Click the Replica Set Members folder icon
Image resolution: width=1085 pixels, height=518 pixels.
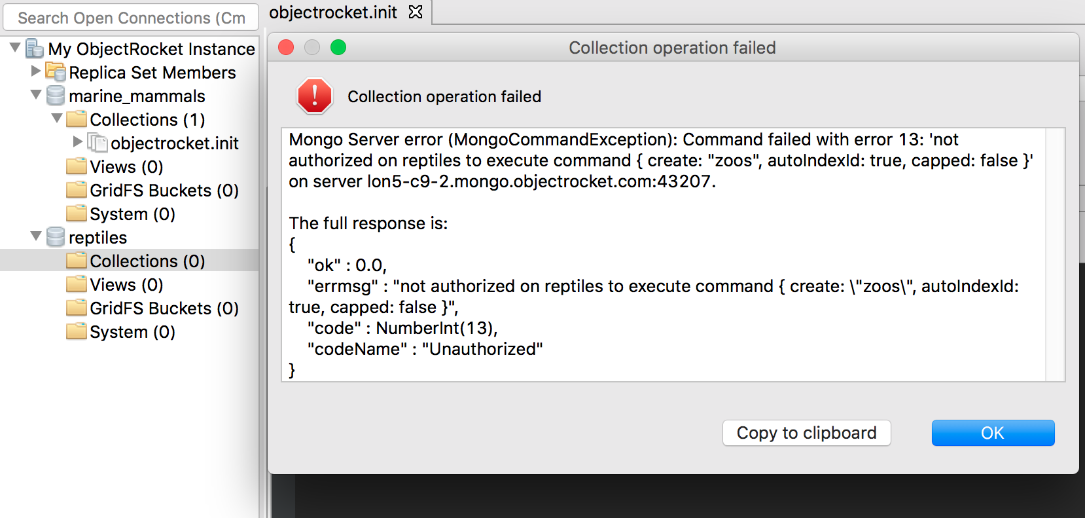point(56,72)
